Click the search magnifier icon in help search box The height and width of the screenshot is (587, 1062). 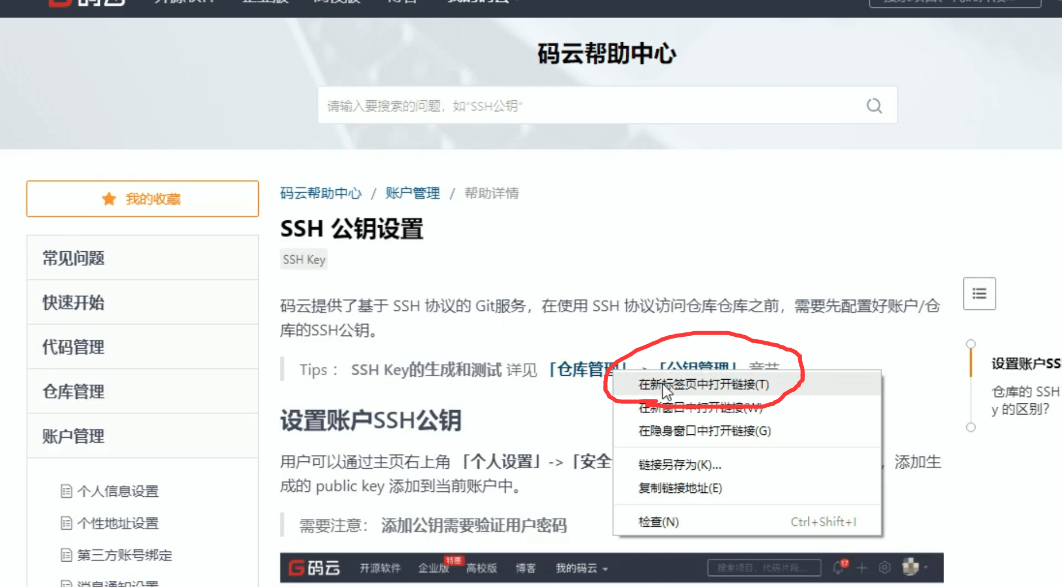874,105
